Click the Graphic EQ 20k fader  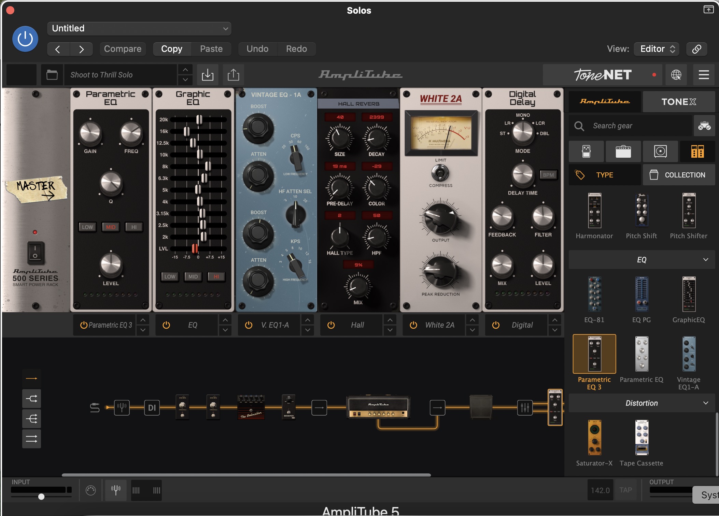[199, 119]
